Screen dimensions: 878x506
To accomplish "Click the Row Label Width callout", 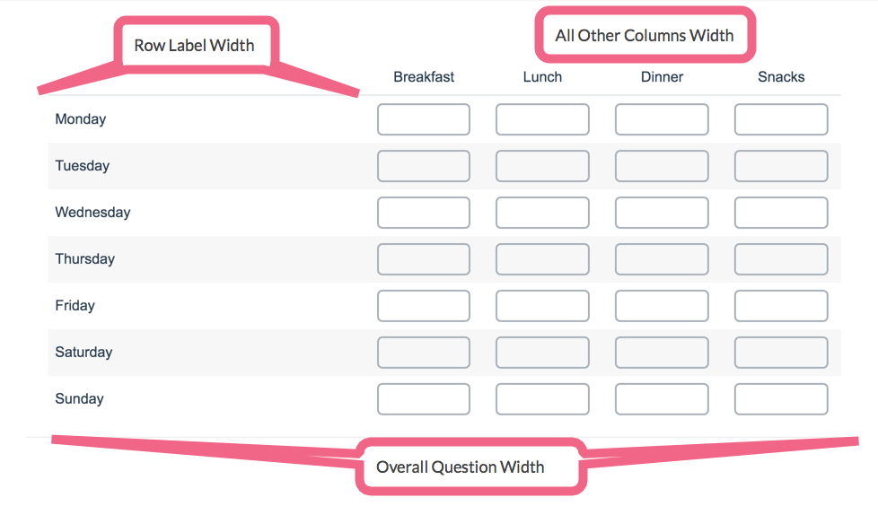I will 194,46.
